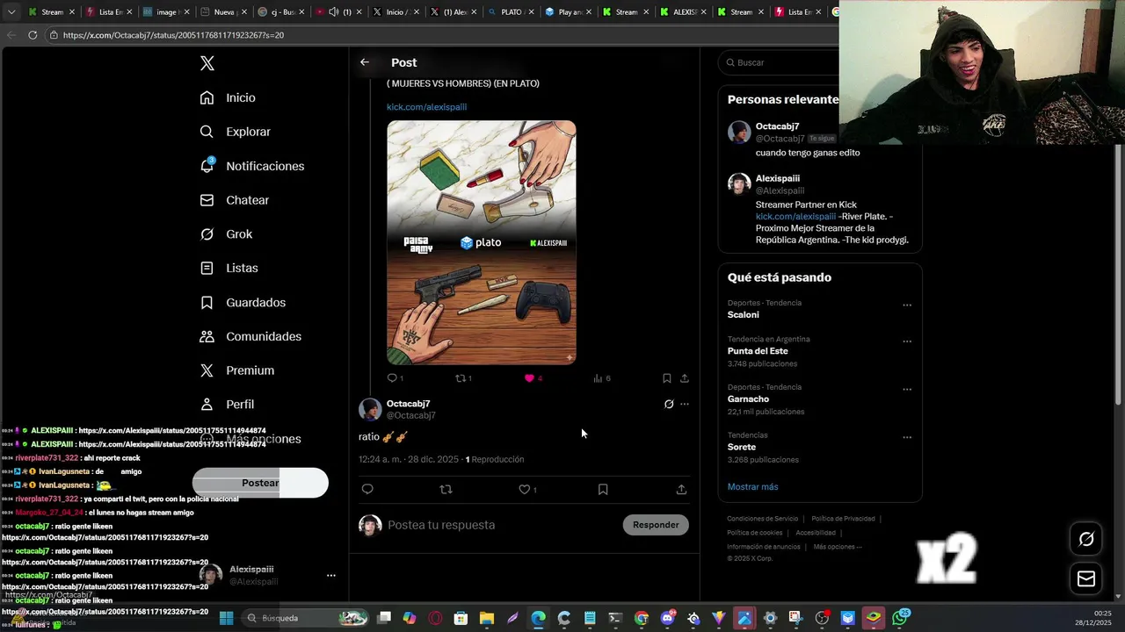
Task: Open floating Grok button
Action: tap(1086, 539)
